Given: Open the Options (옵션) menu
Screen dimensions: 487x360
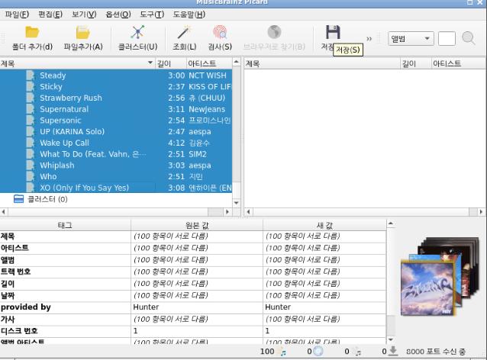Looking at the screenshot, I should click(x=118, y=14).
